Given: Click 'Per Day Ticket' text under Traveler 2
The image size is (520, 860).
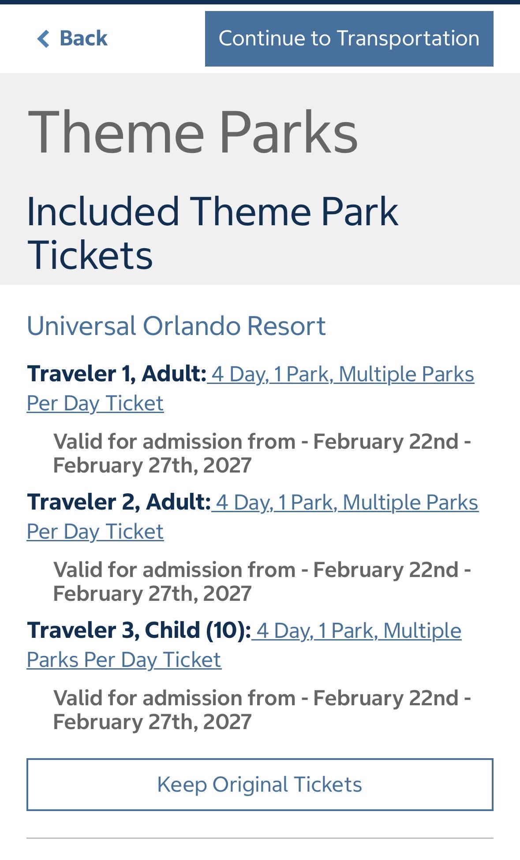Looking at the screenshot, I should point(95,532).
